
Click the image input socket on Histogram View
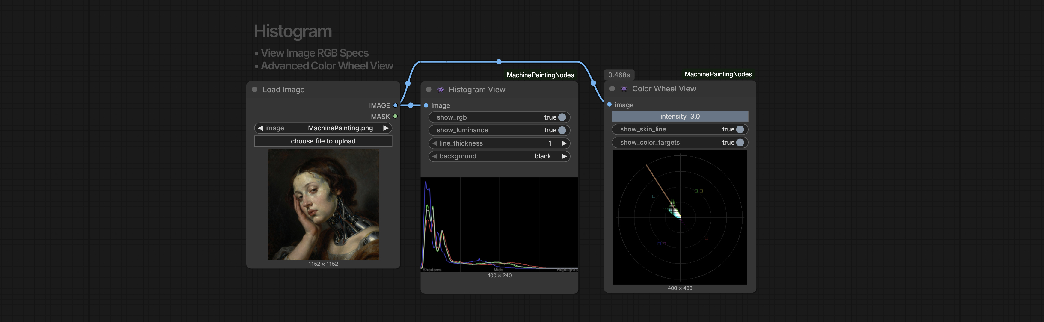(426, 105)
